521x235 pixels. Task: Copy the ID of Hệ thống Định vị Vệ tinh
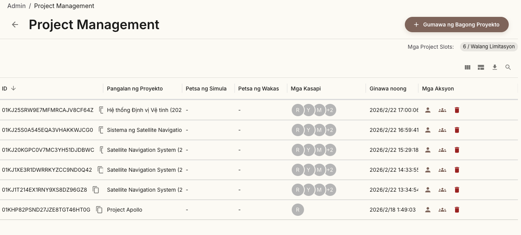[100, 110]
